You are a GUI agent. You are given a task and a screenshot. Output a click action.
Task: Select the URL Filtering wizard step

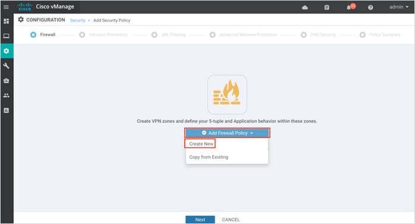pos(169,34)
